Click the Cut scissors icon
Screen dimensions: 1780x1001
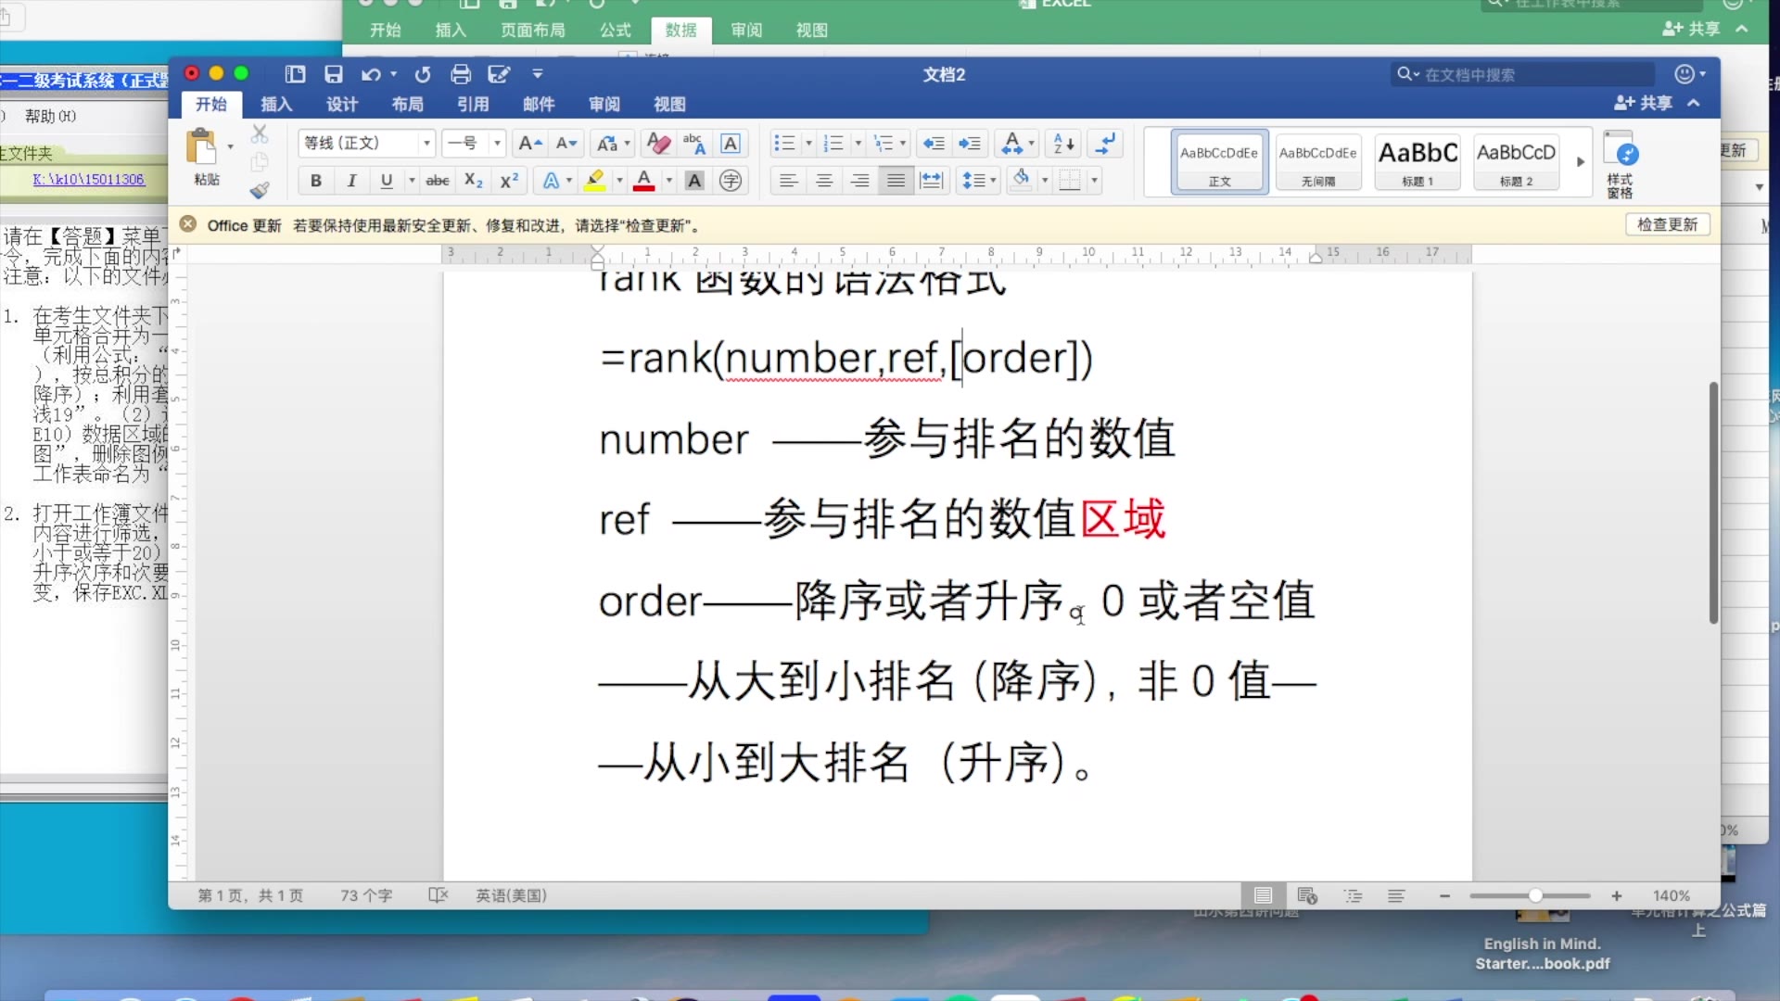tap(260, 135)
